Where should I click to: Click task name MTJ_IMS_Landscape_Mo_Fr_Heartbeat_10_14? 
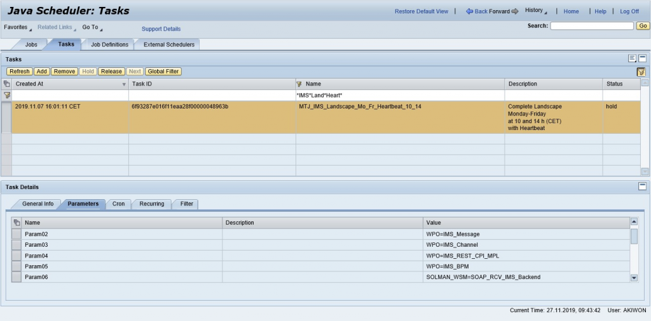(360, 107)
